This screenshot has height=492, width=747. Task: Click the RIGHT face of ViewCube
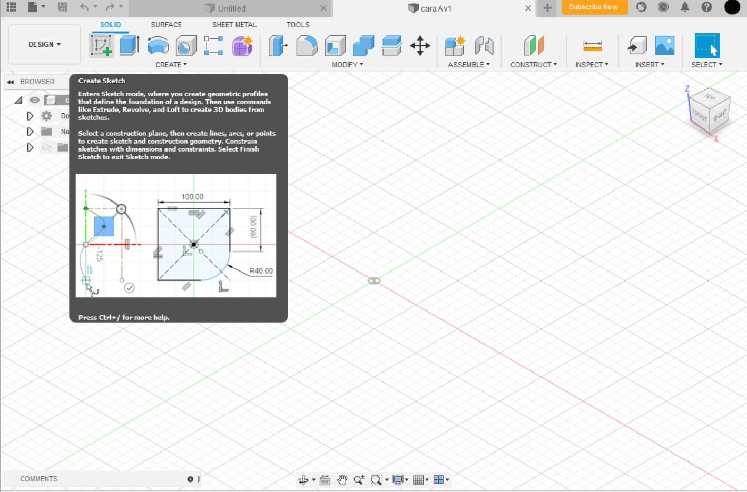coord(720,115)
